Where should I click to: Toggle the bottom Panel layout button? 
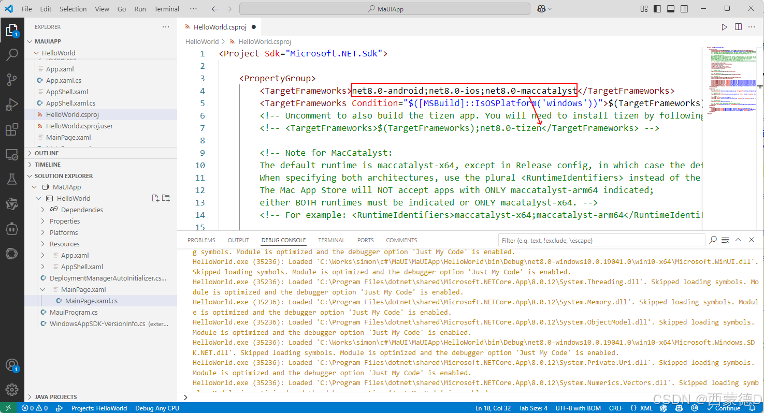(x=671, y=9)
